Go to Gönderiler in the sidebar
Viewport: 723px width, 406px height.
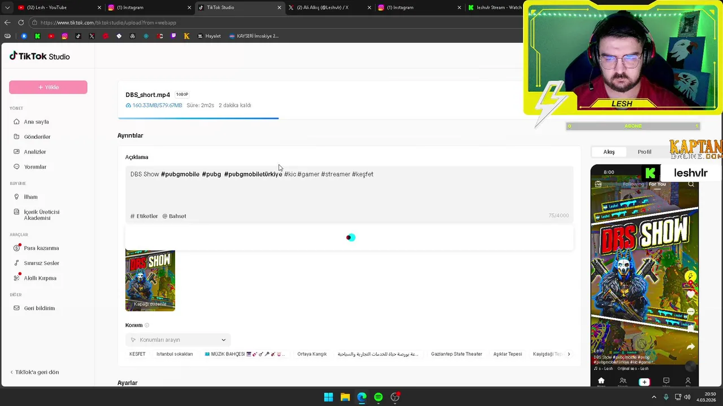(x=37, y=136)
